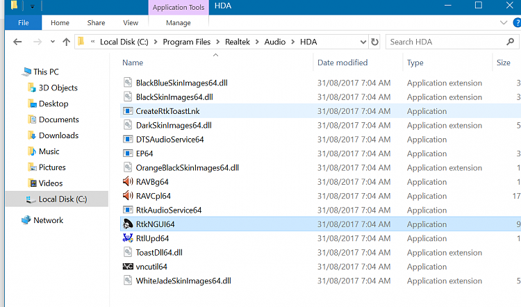Navigate to Program Files breadcrumb

click(x=187, y=42)
